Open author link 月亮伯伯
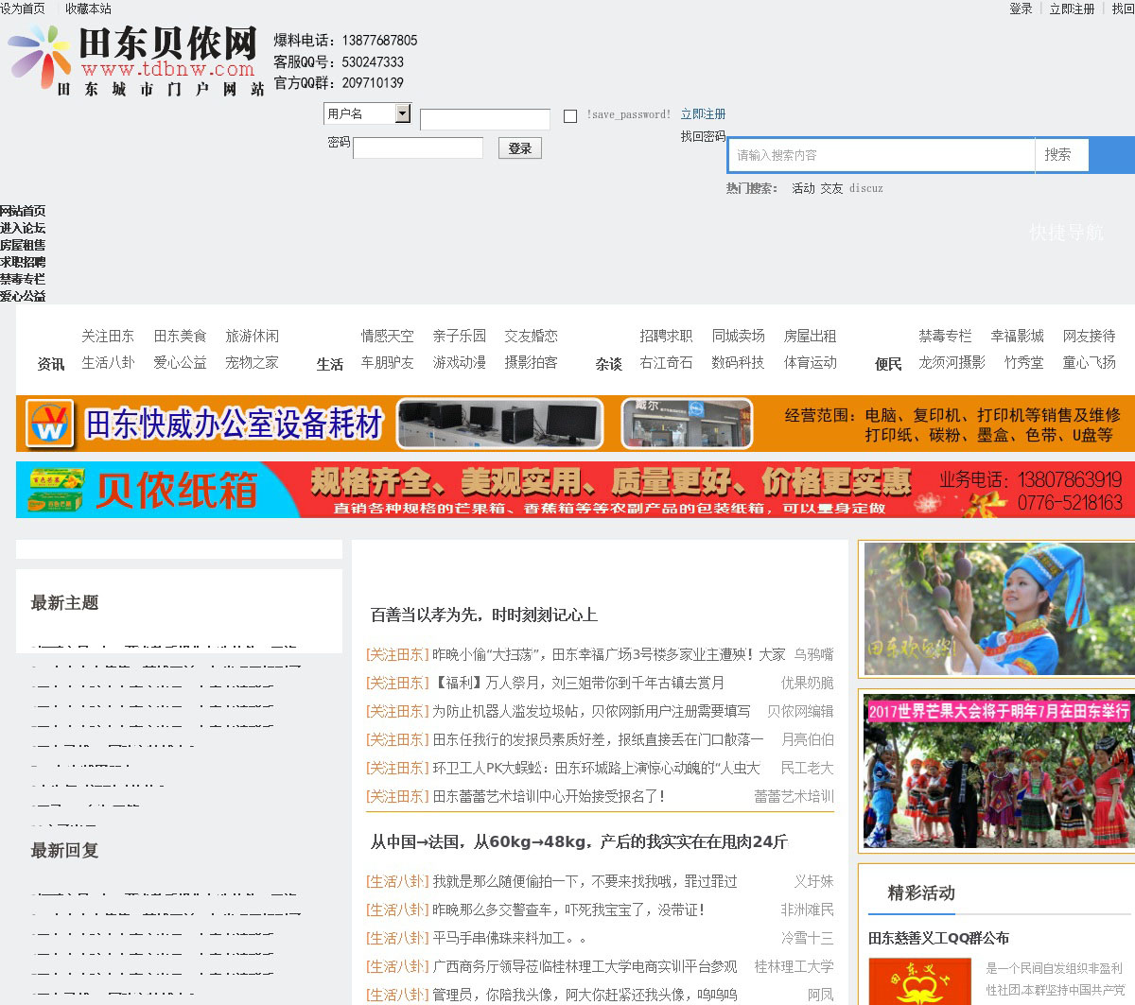The image size is (1135, 1005). 808,739
